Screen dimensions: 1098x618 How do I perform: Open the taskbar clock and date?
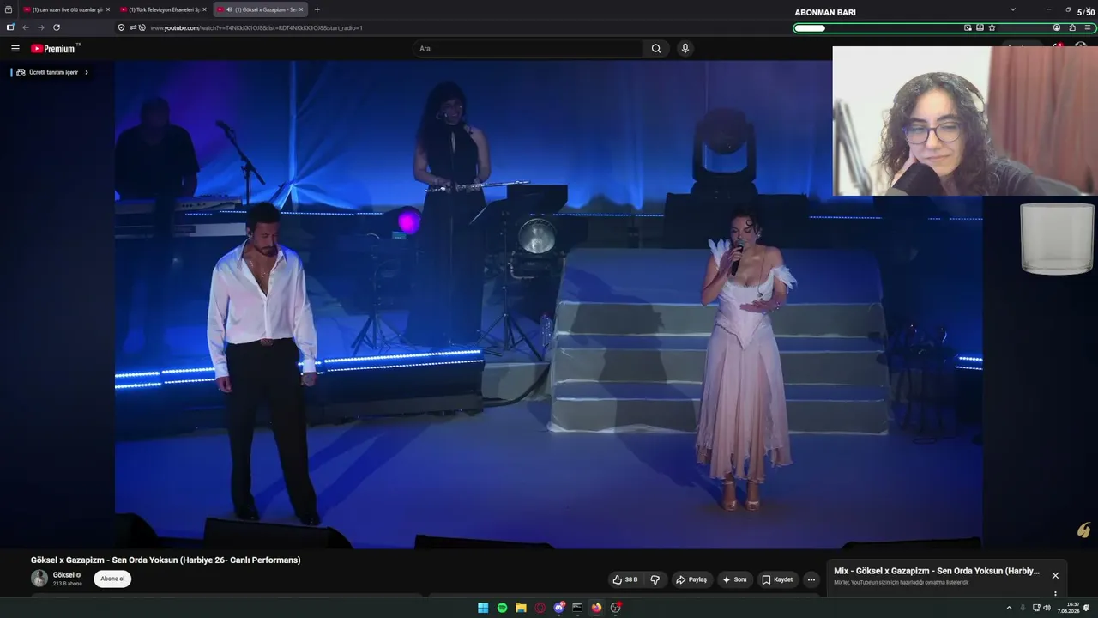point(1068,608)
